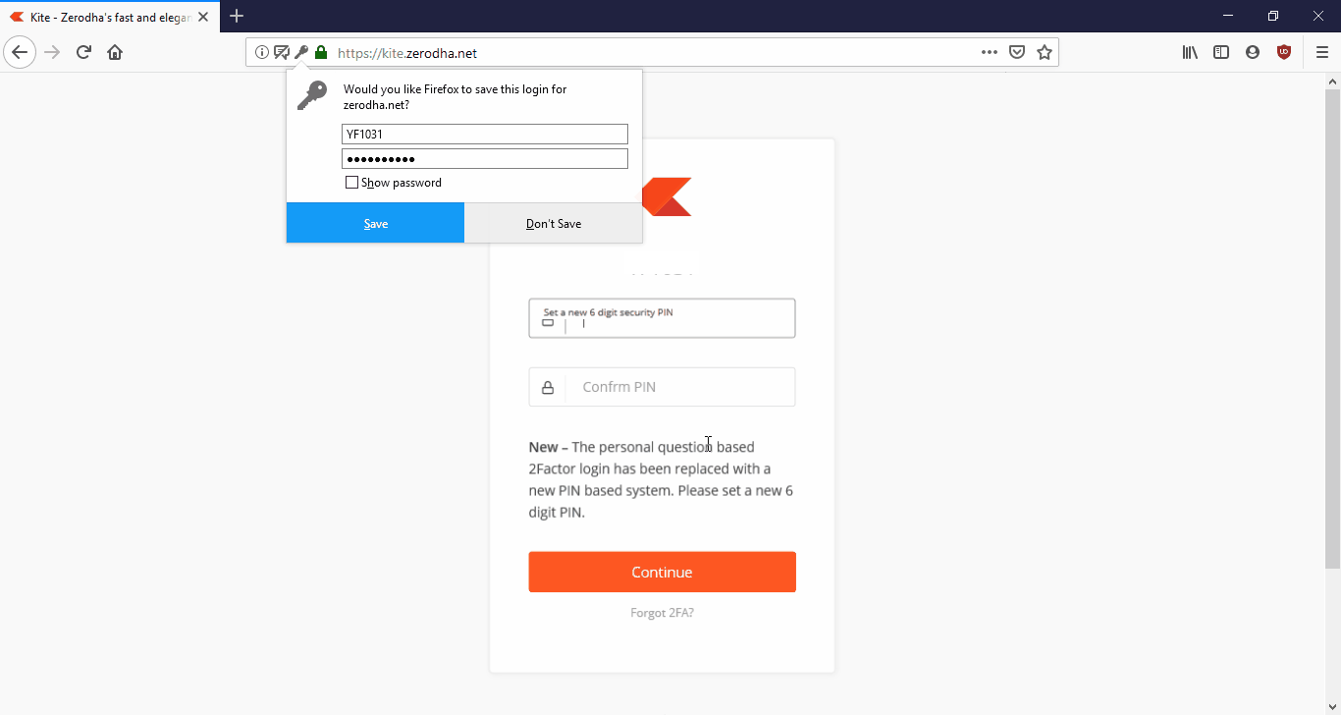Open the Firefox home page

(x=115, y=52)
